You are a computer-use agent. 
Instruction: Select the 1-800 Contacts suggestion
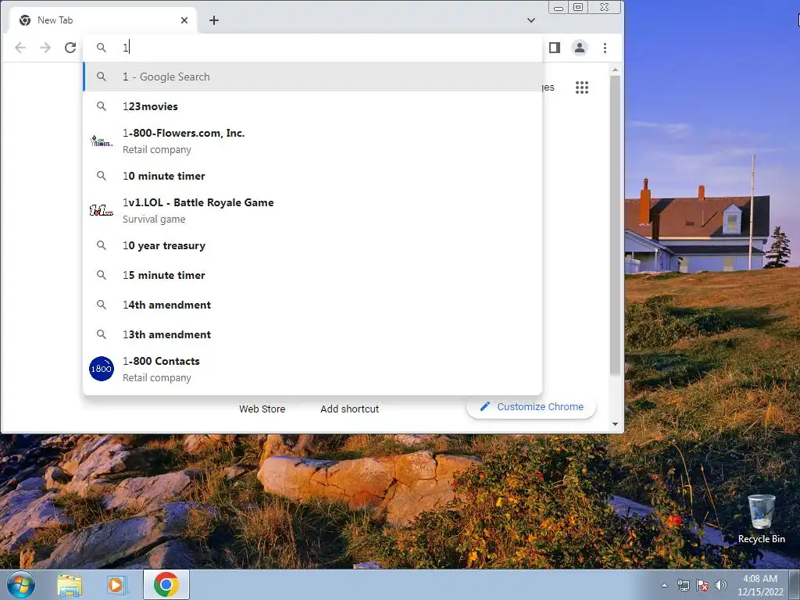click(312, 369)
